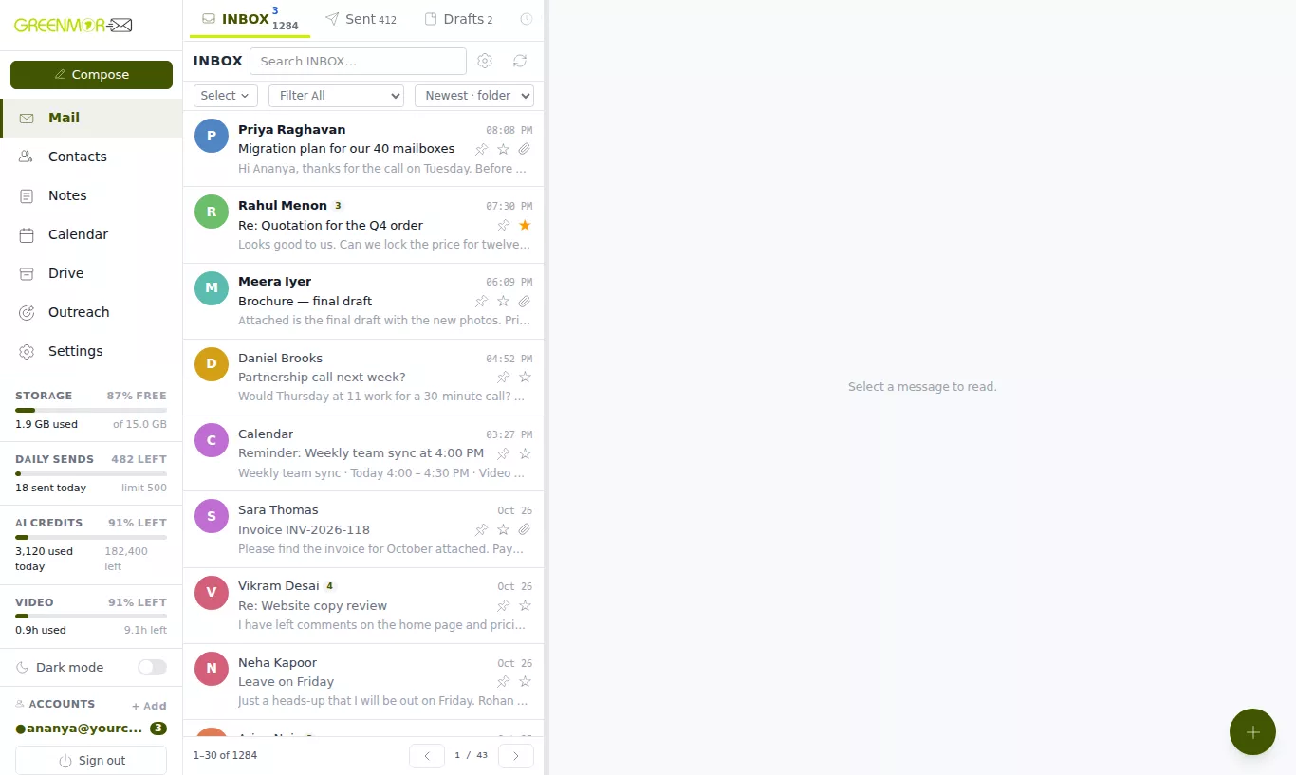Viewport: 1296px width, 775px height.
Task: Click Priya Raghavan's avatar icon
Action: click(212, 136)
